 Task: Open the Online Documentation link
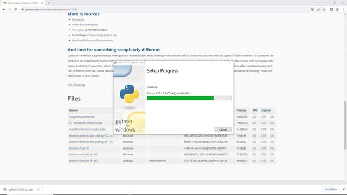85,25
